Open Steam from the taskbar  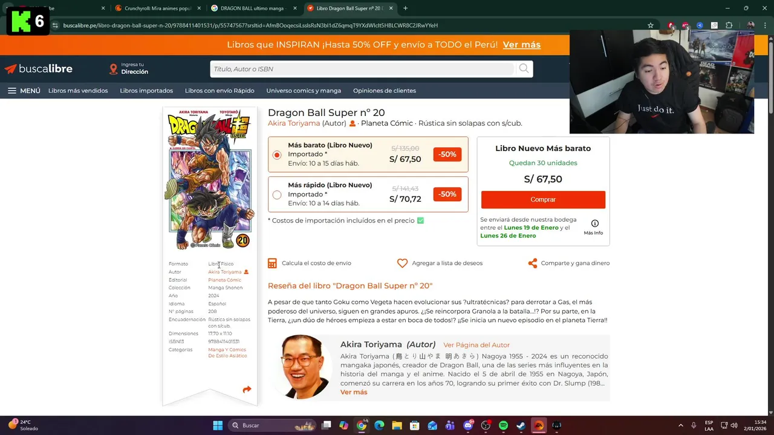[x=521, y=425]
